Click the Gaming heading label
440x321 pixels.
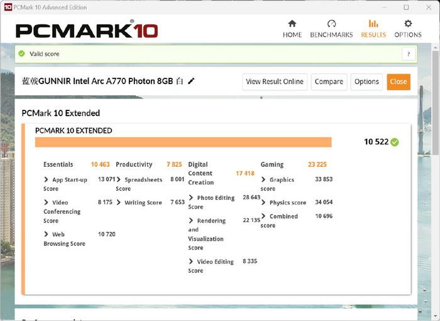(x=272, y=164)
